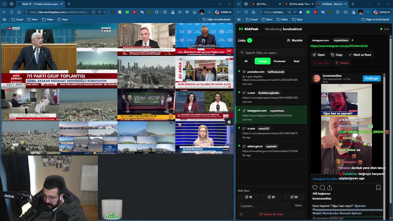Screen dimensions: 393x221
Task: Reload the Multi TV page
Action: point(11,12)
